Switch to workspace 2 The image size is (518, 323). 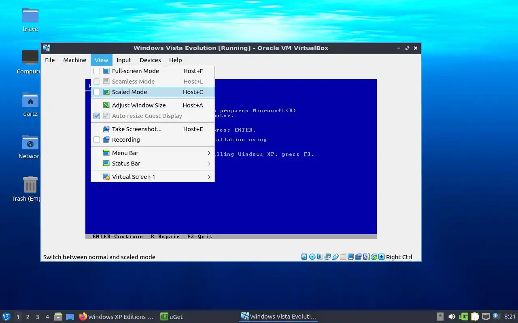[x=28, y=317]
